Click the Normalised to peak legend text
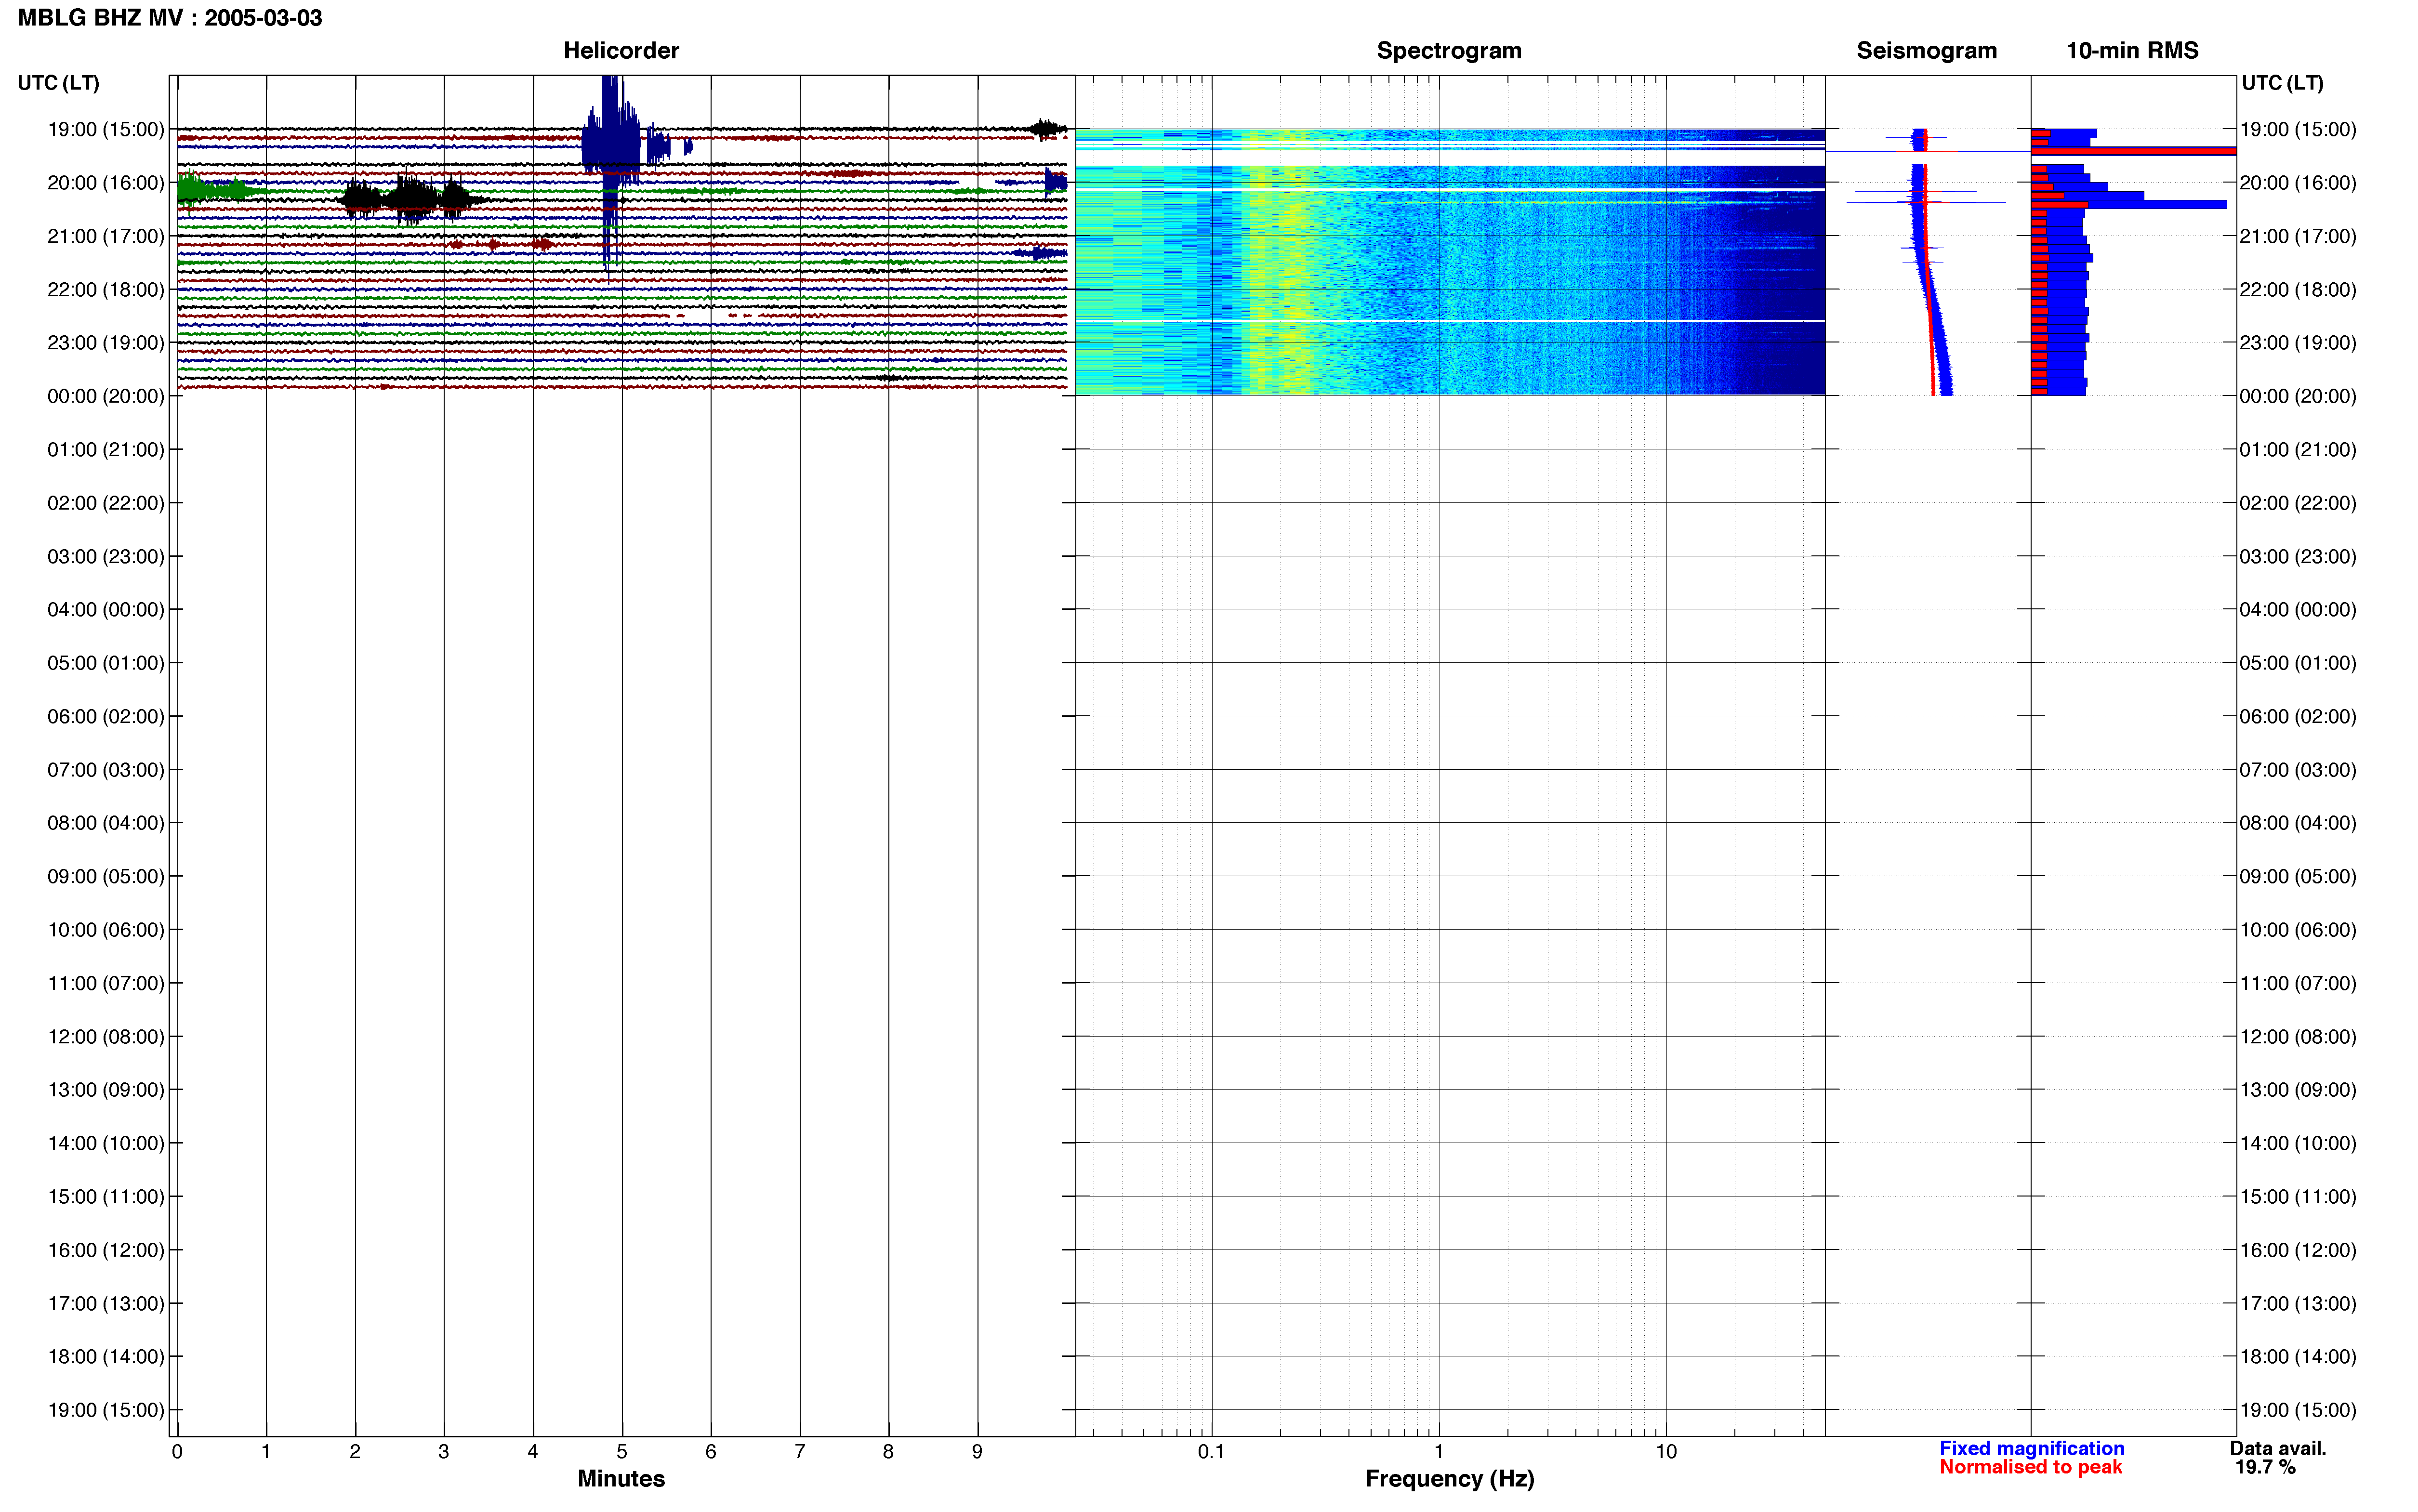 (2030, 1467)
